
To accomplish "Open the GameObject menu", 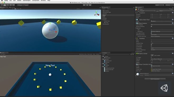I will pos(27,1).
